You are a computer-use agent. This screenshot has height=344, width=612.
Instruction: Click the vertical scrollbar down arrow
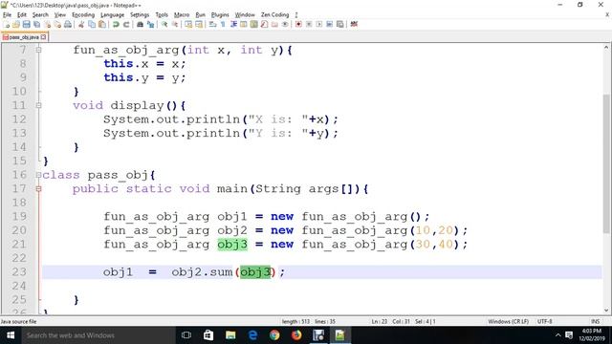click(606, 311)
